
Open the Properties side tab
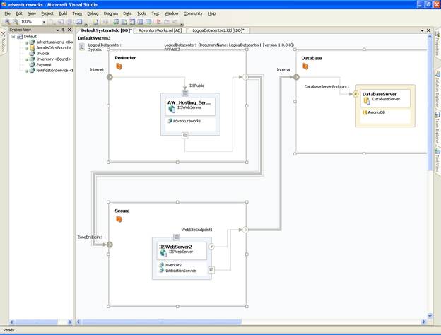438,43
